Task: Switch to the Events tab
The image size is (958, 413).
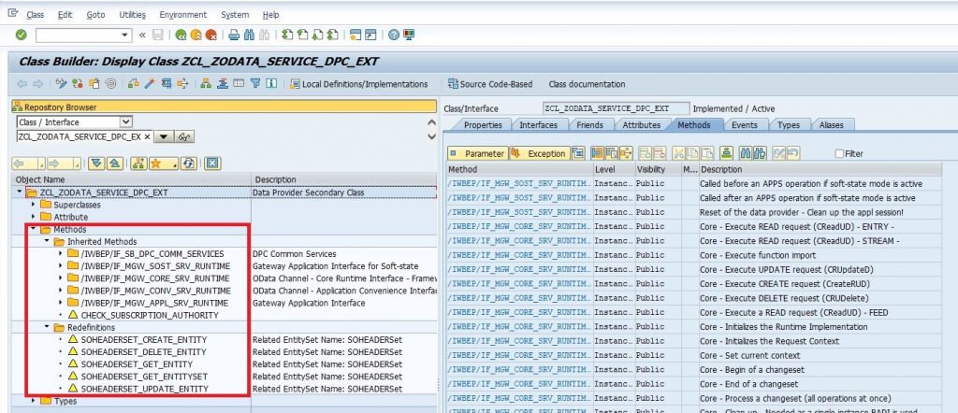Action: click(744, 124)
